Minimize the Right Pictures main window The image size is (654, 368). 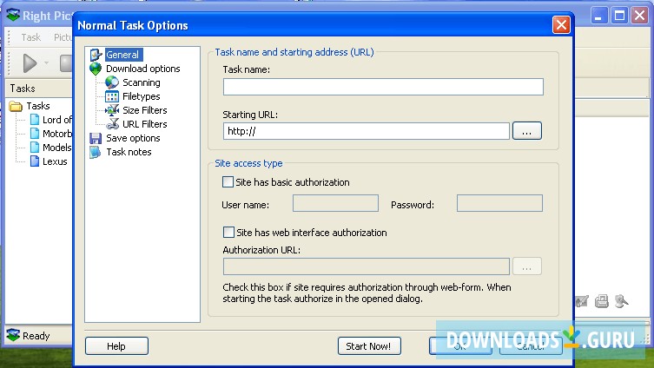(x=599, y=16)
